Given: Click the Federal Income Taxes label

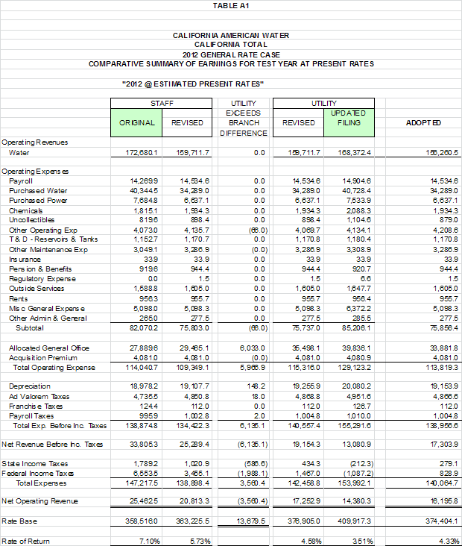Looking at the screenshot, I should point(38,473).
